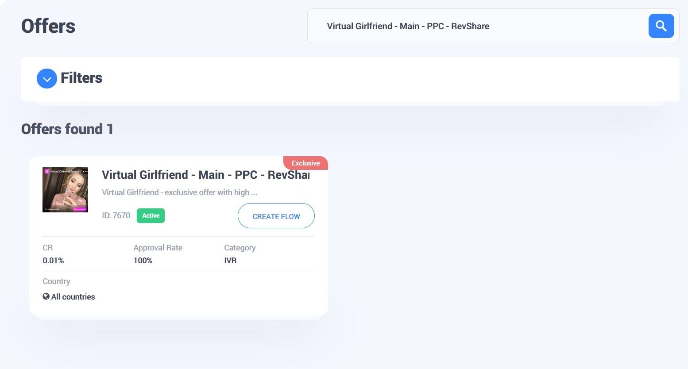Click the Offers found 1 results heading
The width and height of the screenshot is (688, 369).
point(67,129)
